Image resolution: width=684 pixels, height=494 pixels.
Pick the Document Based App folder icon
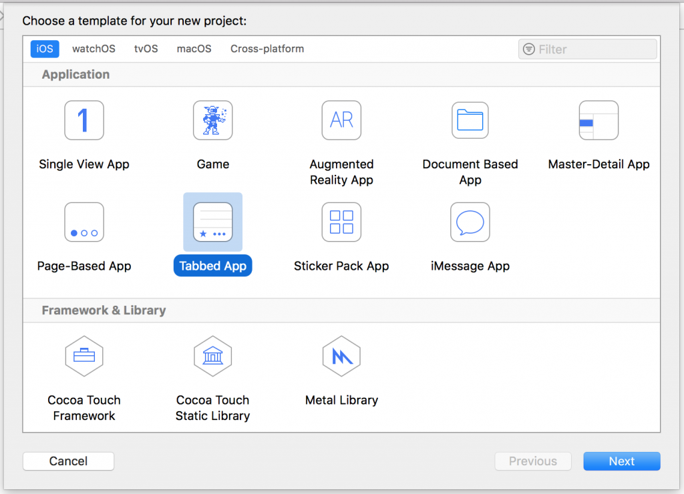[x=470, y=120]
